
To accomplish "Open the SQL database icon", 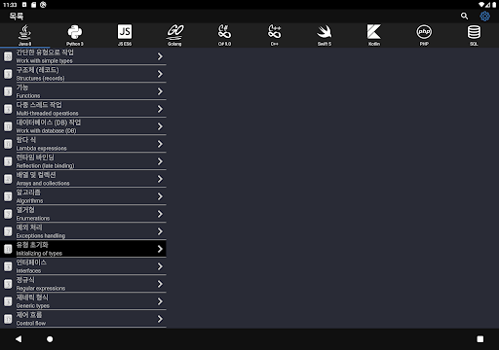I will pyautogui.click(x=474, y=35).
